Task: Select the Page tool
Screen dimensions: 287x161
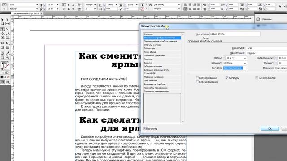Action: [x=2, y=24]
